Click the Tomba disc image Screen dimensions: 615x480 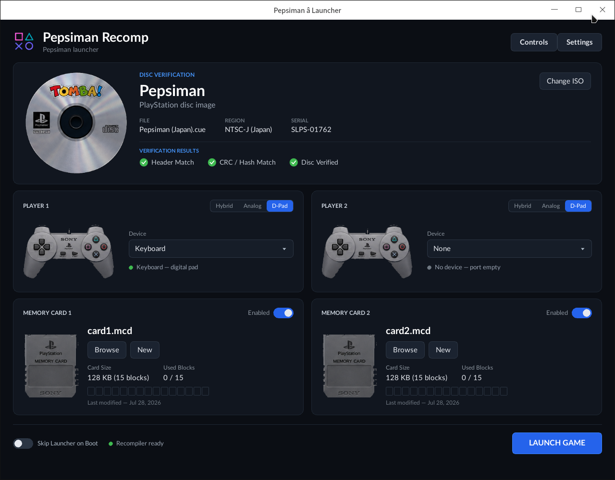76,123
